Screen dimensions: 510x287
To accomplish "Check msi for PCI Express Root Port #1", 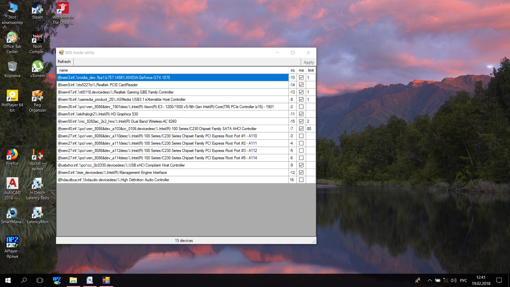I will (x=301, y=136).
